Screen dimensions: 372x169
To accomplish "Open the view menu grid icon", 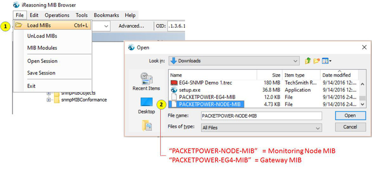I will coord(326,61).
